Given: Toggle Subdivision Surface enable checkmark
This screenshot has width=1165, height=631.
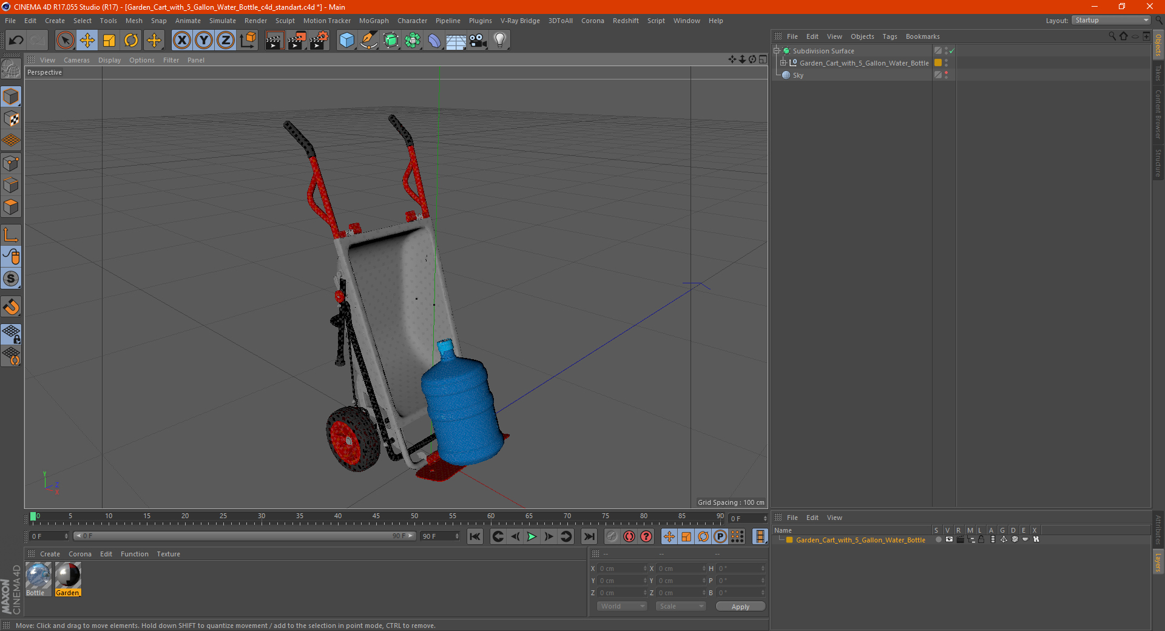Looking at the screenshot, I should [951, 51].
